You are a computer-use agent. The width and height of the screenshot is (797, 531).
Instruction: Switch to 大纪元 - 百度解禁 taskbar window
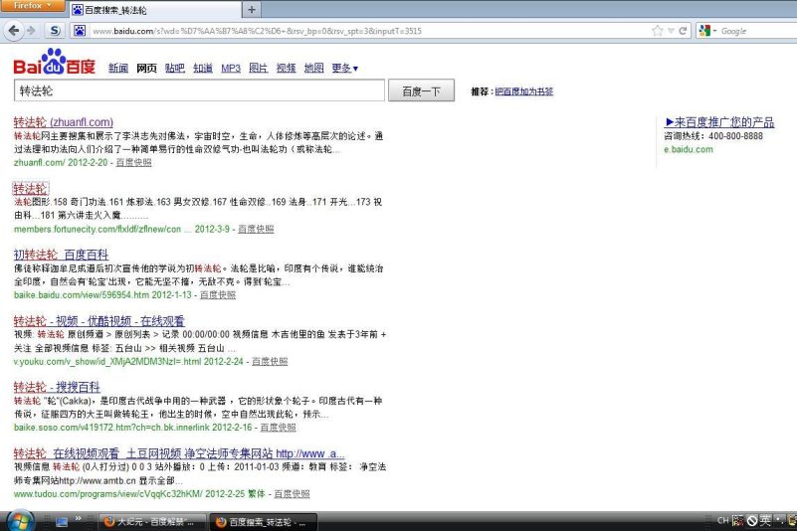point(151,522)
